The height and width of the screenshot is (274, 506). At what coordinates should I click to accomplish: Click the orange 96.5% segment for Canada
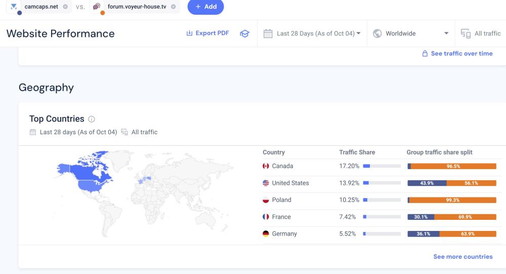point(453,166)
